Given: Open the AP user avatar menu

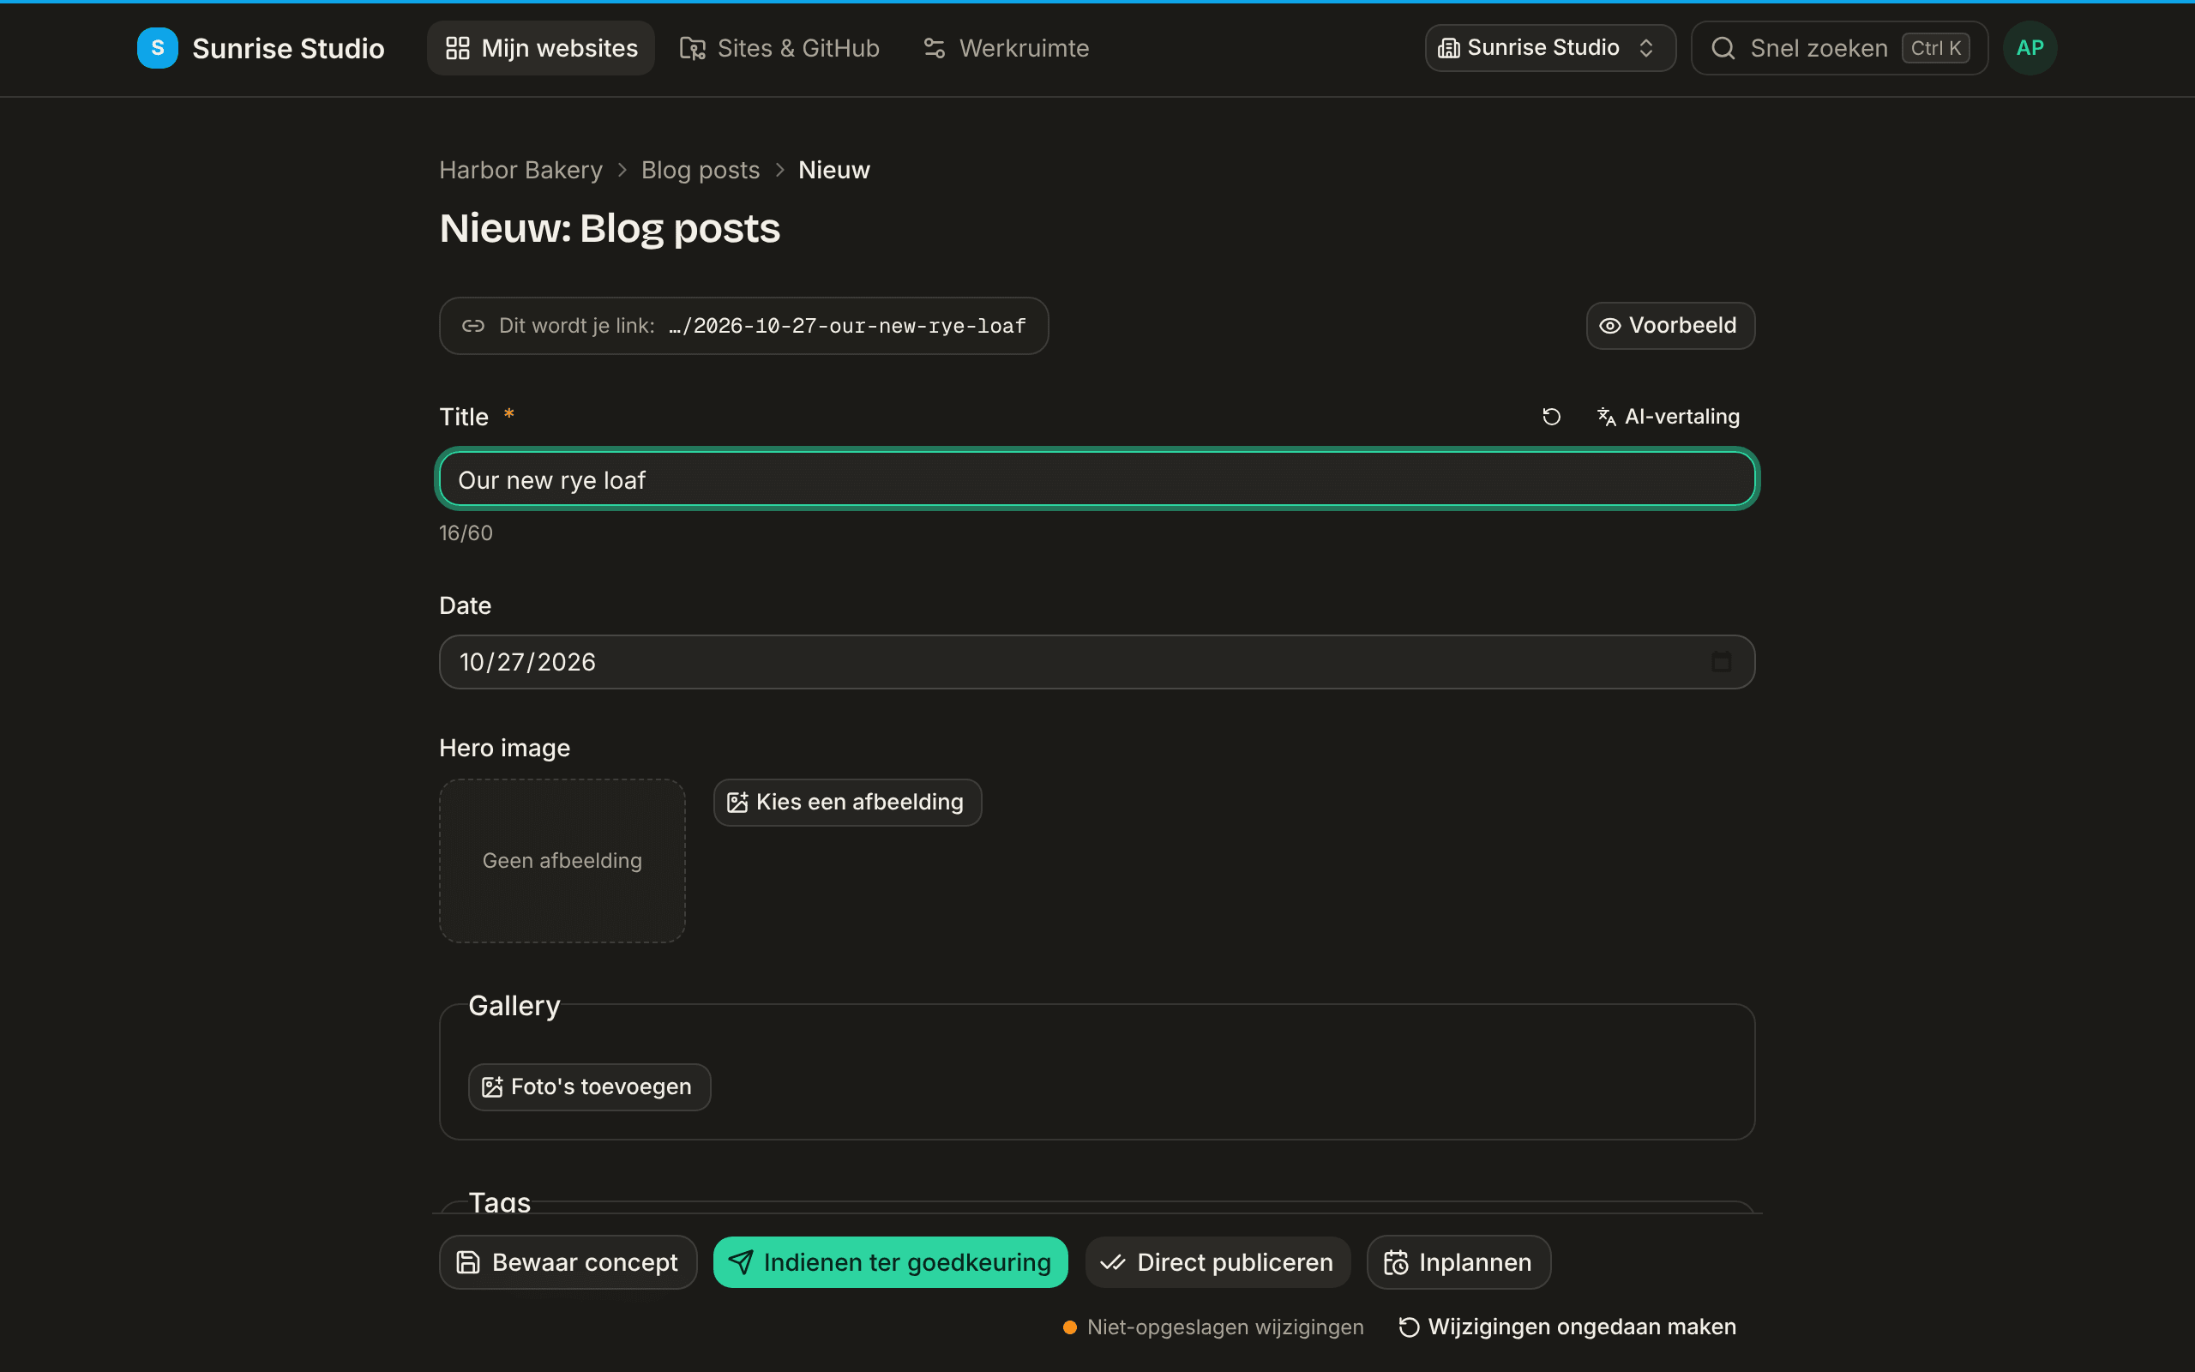Looking at the screenshot, I should (2029, 48).
